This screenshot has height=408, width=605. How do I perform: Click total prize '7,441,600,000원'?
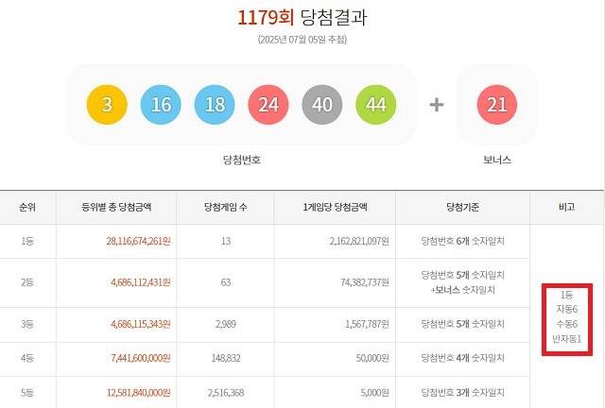[141, 358]
